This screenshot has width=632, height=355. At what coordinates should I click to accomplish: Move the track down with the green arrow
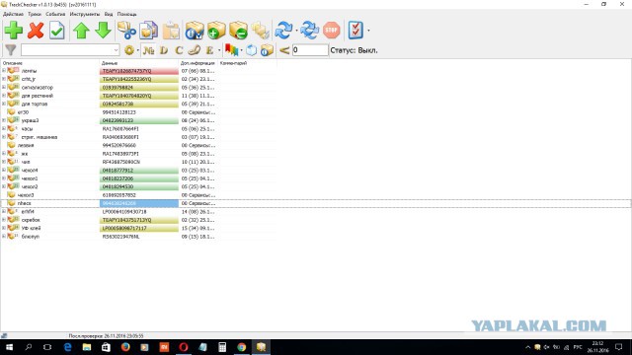click(103, 31)
